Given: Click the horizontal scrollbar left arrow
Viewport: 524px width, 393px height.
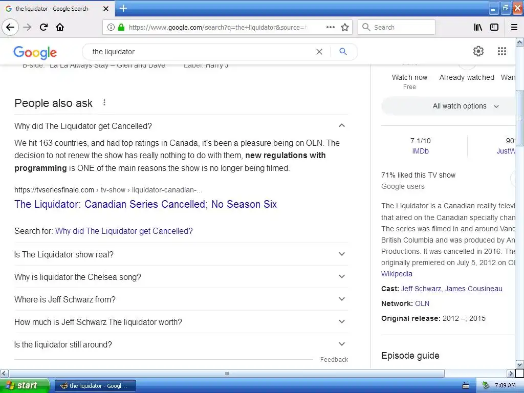Looking at the screenshot, I should tap(4, 373).
